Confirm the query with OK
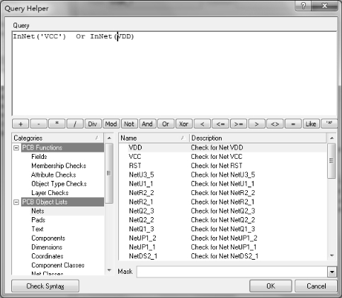Viewport: 342px width, 298px height. pos(270,286)
